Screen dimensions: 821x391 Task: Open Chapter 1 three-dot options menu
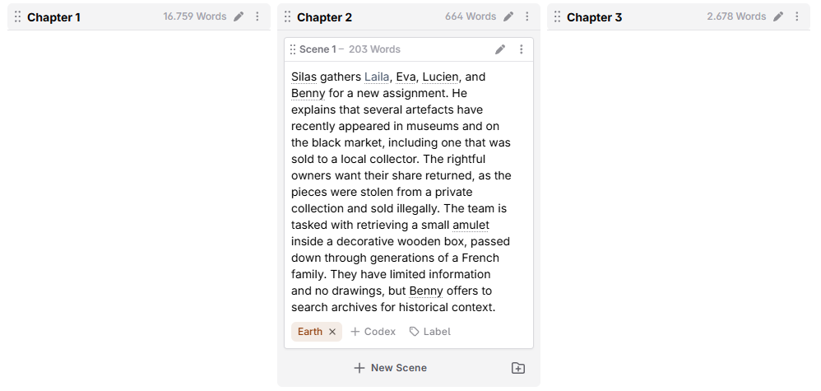[x=257, y=16]
